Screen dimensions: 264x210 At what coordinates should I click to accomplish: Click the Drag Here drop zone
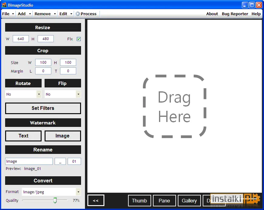tap(174, 106)
